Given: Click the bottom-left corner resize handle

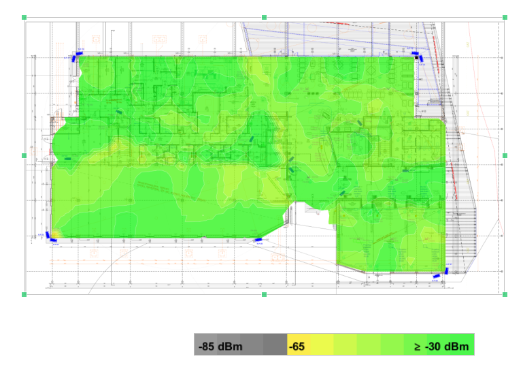Looking at the screenshot, I should [24, 294].
